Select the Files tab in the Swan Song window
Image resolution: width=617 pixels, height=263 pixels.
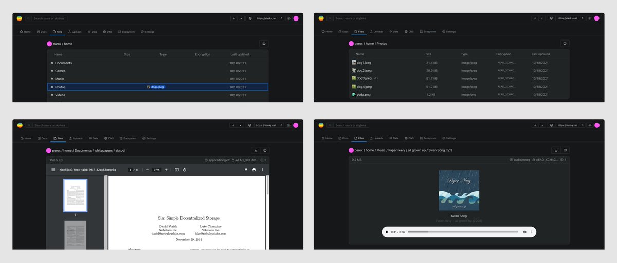(x=359, y=138)
